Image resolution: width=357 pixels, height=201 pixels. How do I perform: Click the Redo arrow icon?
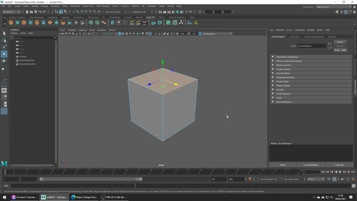click(45, 12)
